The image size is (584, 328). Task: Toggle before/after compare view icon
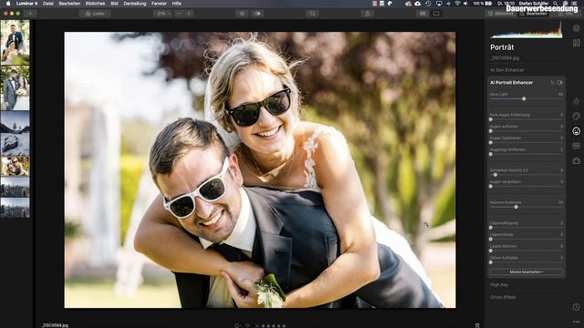coord(257,14)
